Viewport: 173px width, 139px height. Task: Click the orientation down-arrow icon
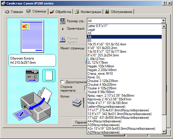(x=63, y=29)
